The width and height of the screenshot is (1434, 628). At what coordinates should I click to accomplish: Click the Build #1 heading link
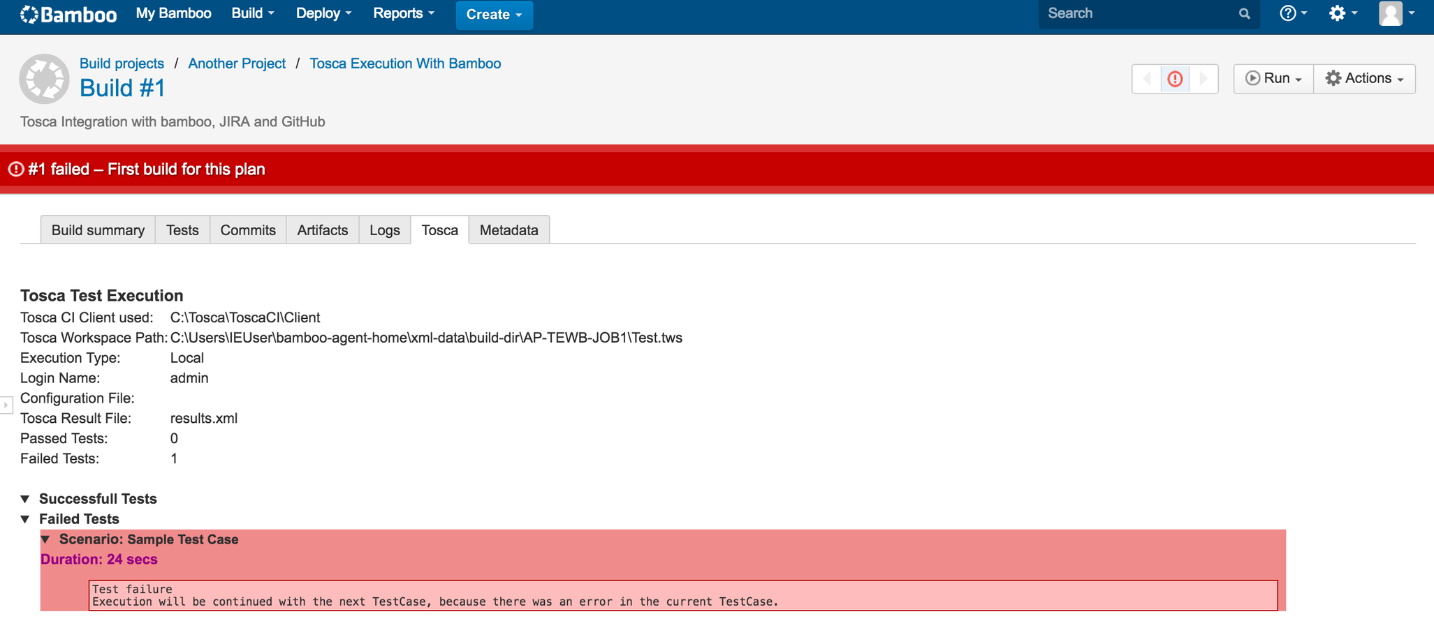point(122,89)
